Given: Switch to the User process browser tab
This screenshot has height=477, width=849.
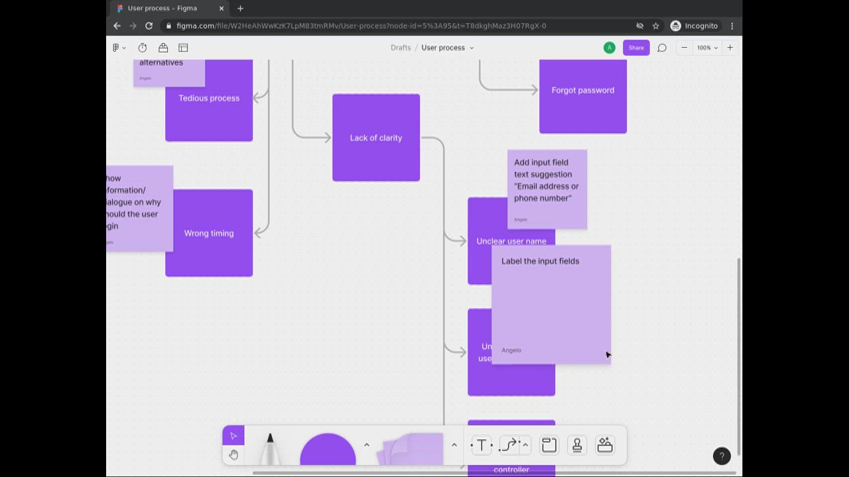Looking at the screenshot, I should [163, 8].
